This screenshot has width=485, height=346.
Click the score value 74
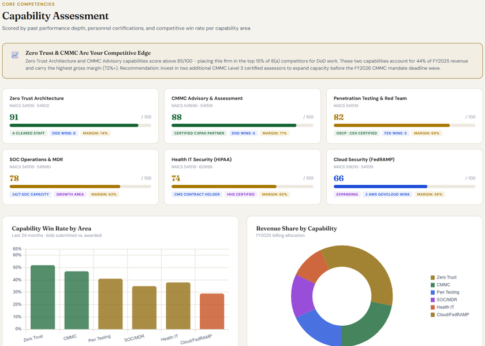176,178
